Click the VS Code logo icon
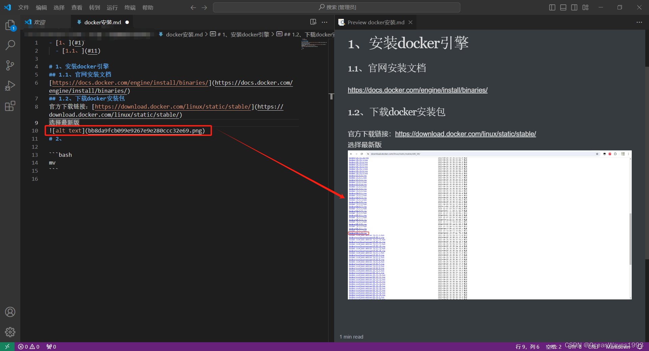Screen dimensions: 649x351 7,7
